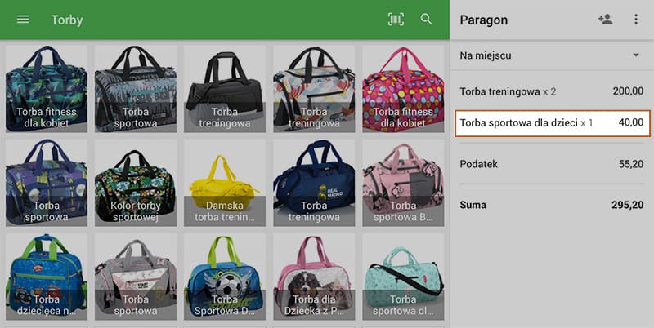Add the pink polka-dot Torba fitness dla kobiet
The height and width of the screenshot is (328, 654).
tap(403, 89)
